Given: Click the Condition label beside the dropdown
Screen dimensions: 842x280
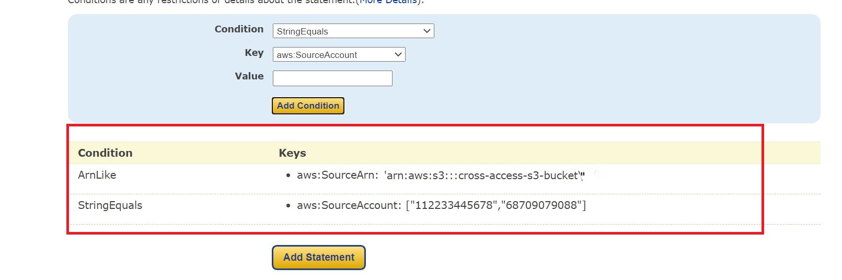Looking at the screenshot, I should pos(239,29).
